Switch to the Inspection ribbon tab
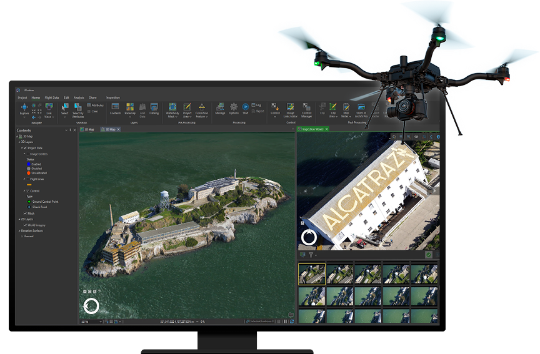This screenshot has width=540, height=354. coord(113,97)
